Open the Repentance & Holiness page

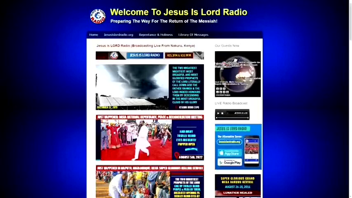pos(155,35)
